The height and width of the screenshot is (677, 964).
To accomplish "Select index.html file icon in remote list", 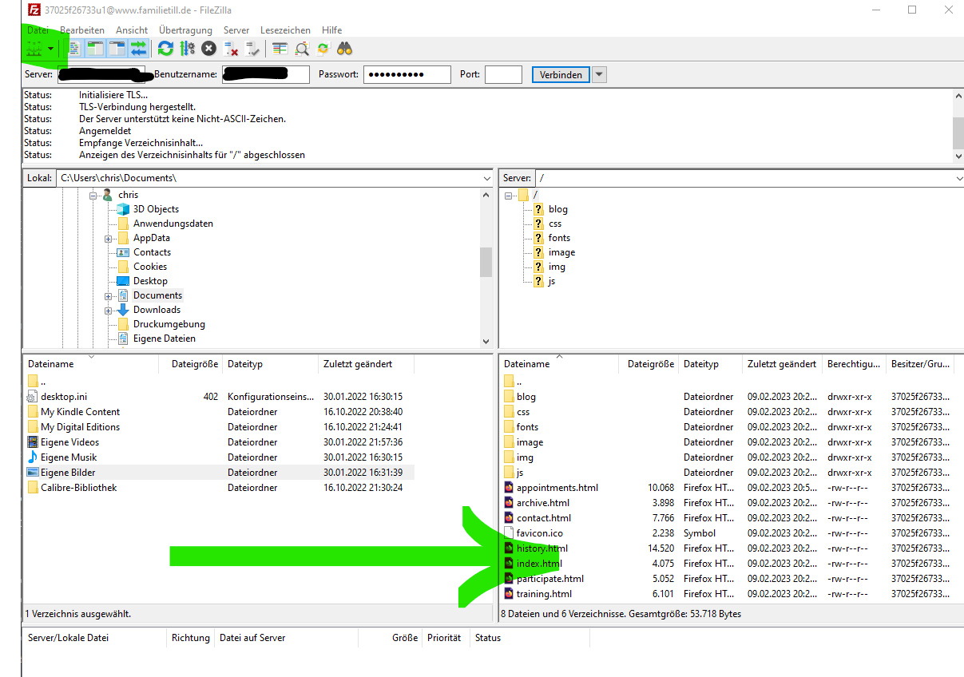I will [x=510, y=564].
